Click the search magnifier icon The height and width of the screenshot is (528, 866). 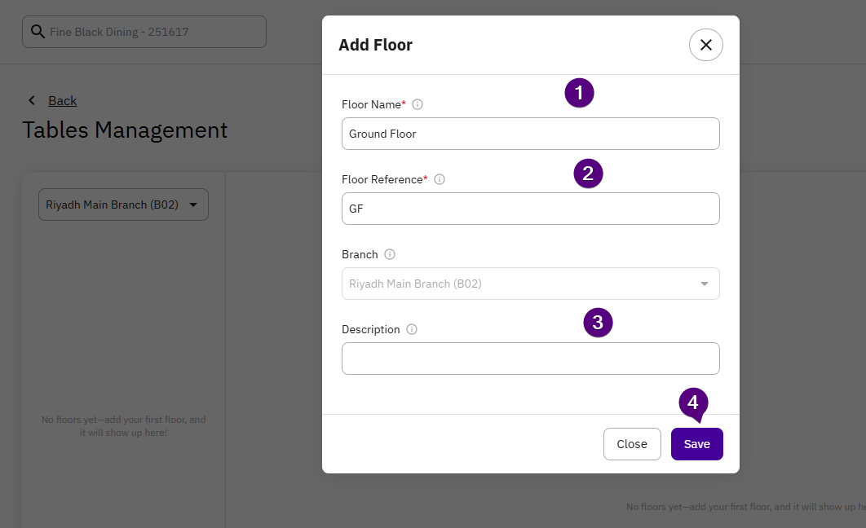pos(38,32)
